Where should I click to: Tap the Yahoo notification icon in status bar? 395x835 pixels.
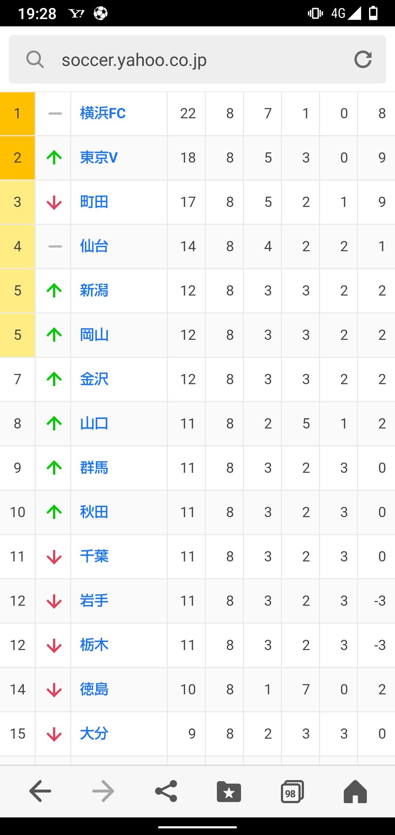76,14
